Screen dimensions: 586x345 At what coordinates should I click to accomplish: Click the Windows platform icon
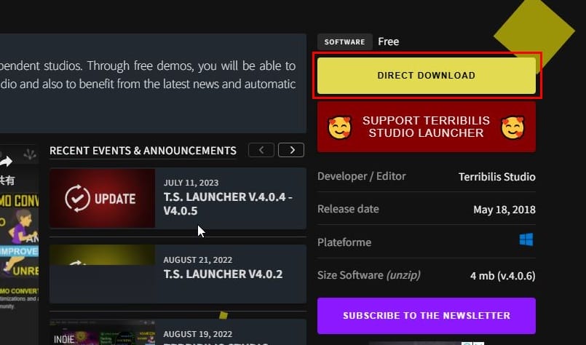526,240
